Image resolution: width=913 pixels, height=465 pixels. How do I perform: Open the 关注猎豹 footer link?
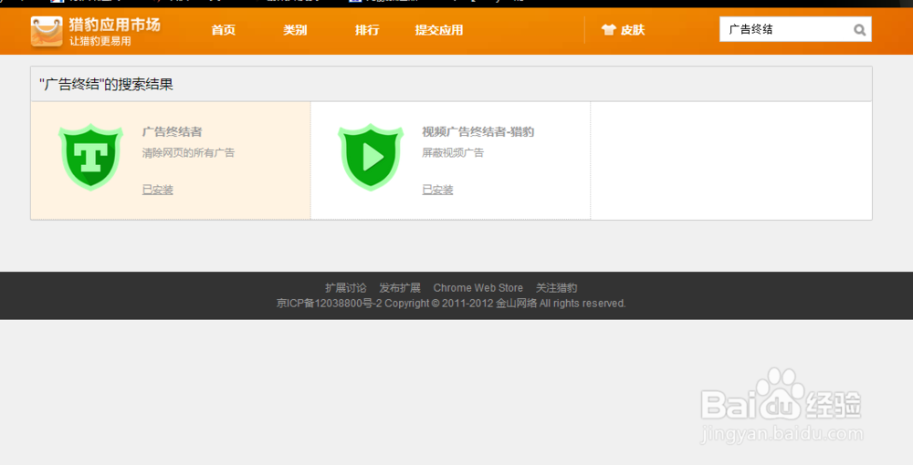pos(557,288)
